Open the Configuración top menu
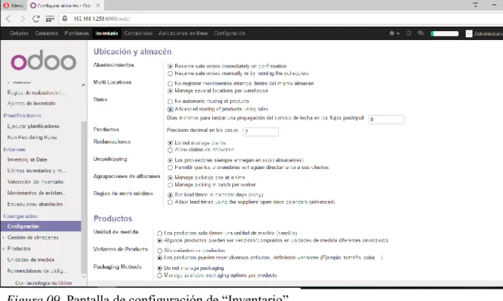 [x=229, y=33]
